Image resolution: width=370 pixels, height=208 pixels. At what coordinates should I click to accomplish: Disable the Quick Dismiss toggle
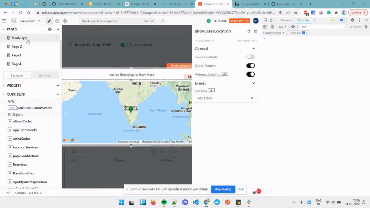[251, 66]
